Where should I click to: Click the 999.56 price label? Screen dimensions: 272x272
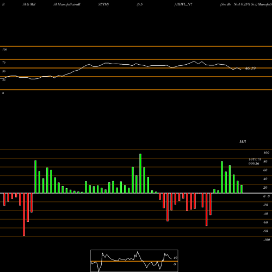point(254,164)
